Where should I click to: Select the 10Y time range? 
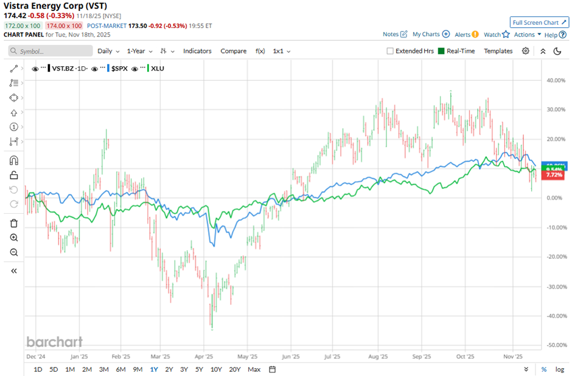216,369
